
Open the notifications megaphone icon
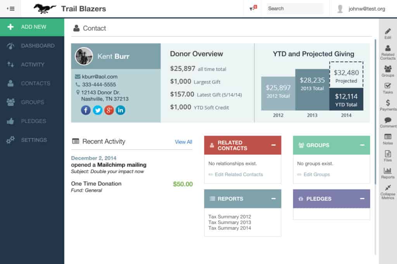253,8
